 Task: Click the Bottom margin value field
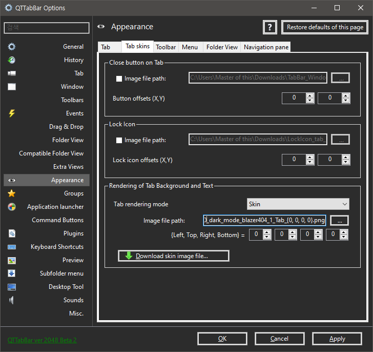(x=333, y=234)
